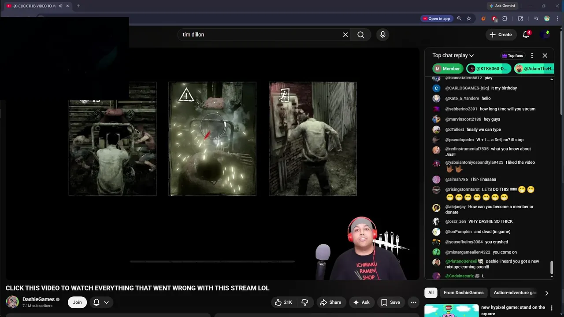The width and height of the screenshot is (564, 317).
Task: Open the Chrome profile avatar
Action: pos(547,18)
